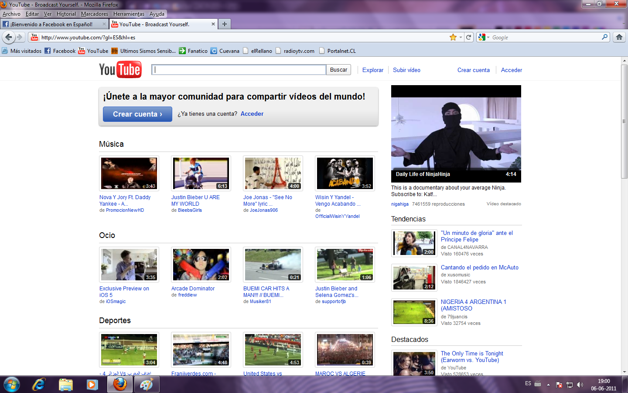
Task: Open the Historial menu
Action: (66, 14)
